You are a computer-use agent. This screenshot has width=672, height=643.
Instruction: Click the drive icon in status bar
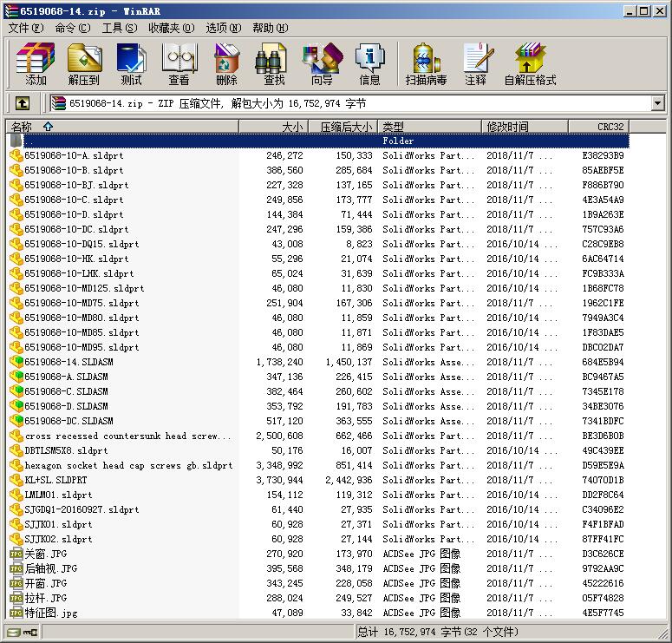click(14, 632)
